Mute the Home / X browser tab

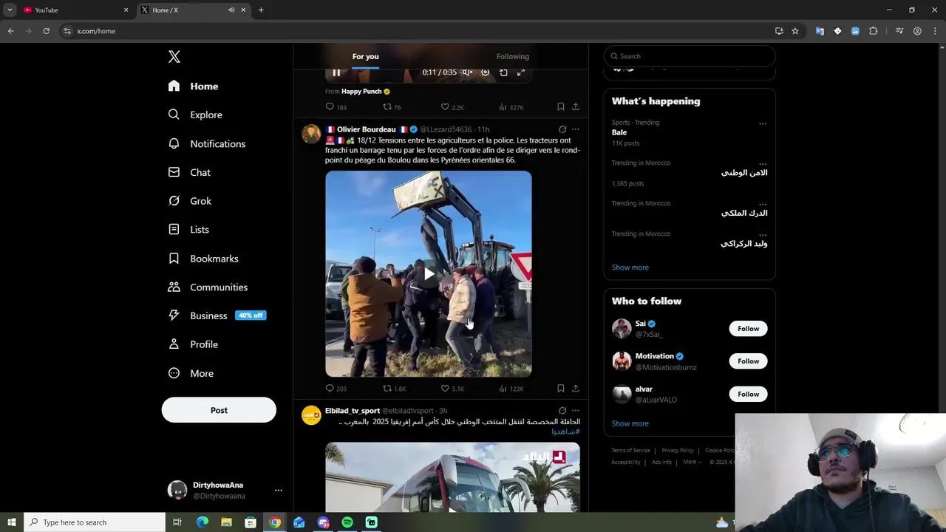tap(231, 10)
